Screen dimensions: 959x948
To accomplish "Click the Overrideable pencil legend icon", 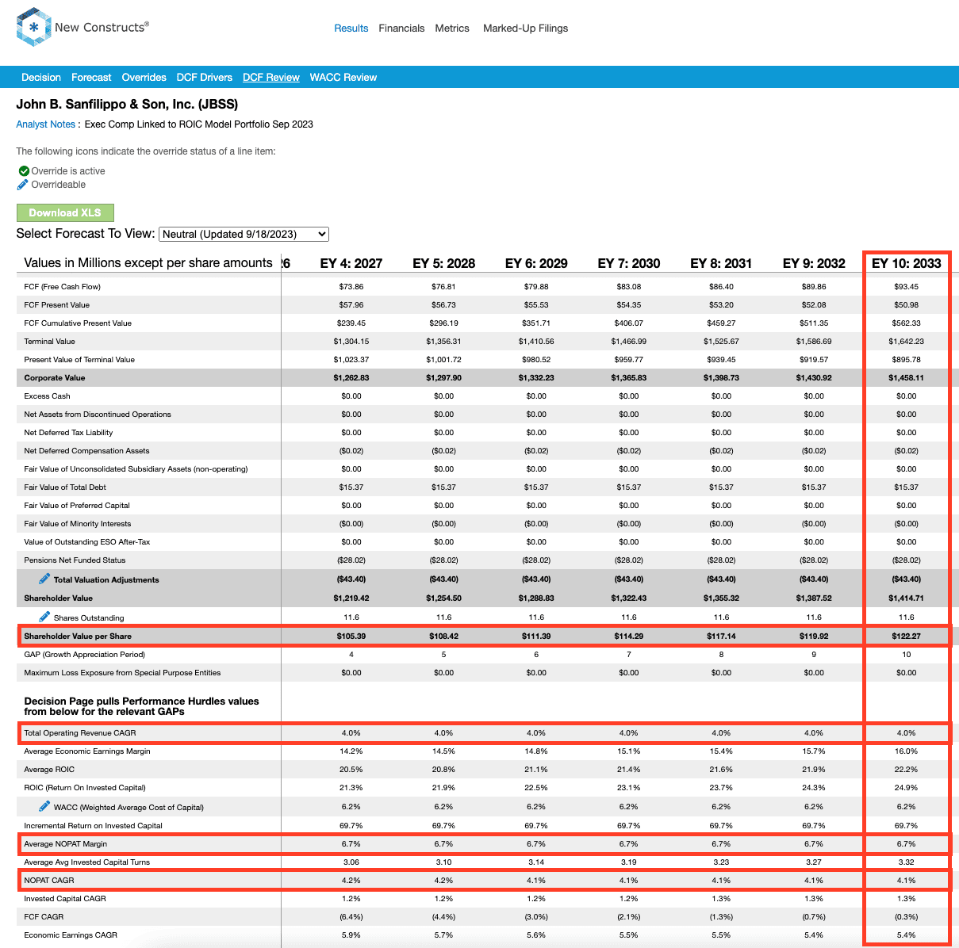I will [x=23, y=185].
